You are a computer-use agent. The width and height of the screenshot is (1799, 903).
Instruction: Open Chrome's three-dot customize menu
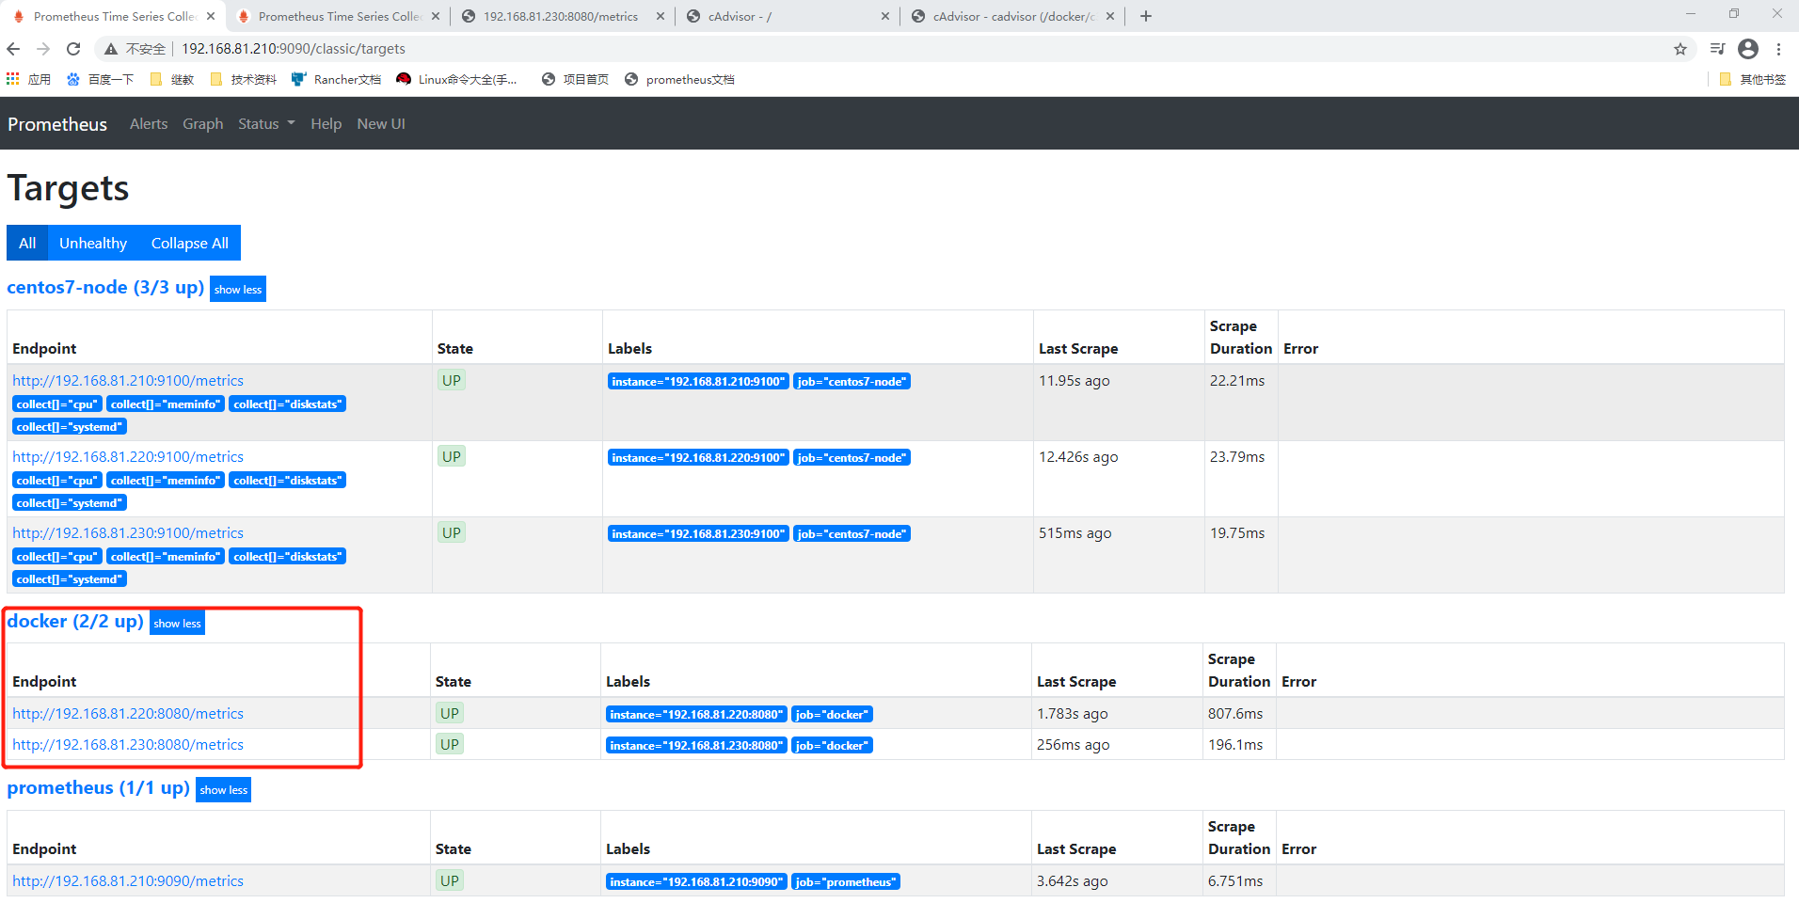(x=1780, y=49)
